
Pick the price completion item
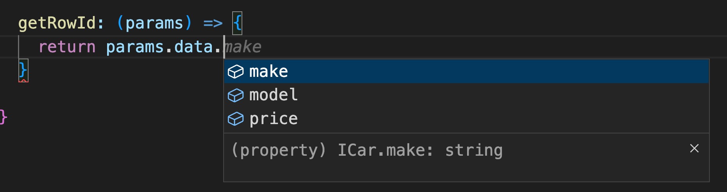[466, 119]
